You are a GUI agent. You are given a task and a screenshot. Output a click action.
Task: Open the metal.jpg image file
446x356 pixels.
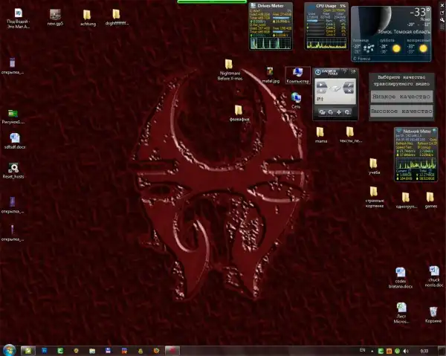point(271,73)
